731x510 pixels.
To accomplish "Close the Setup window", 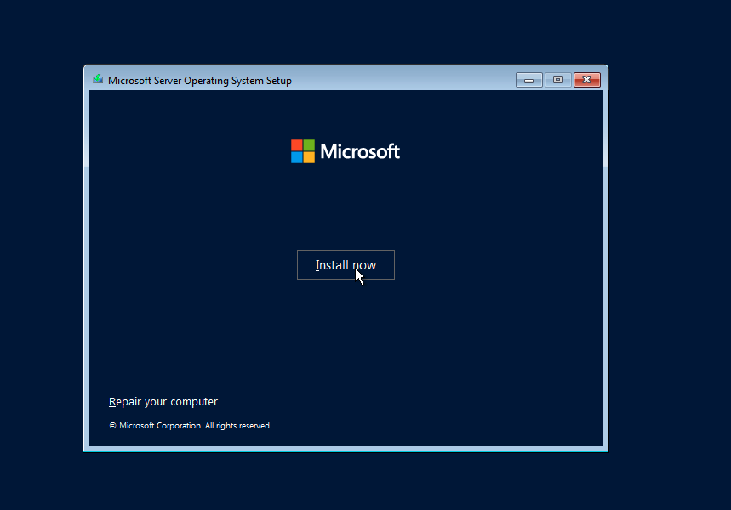I will click(x=587, y=80).
